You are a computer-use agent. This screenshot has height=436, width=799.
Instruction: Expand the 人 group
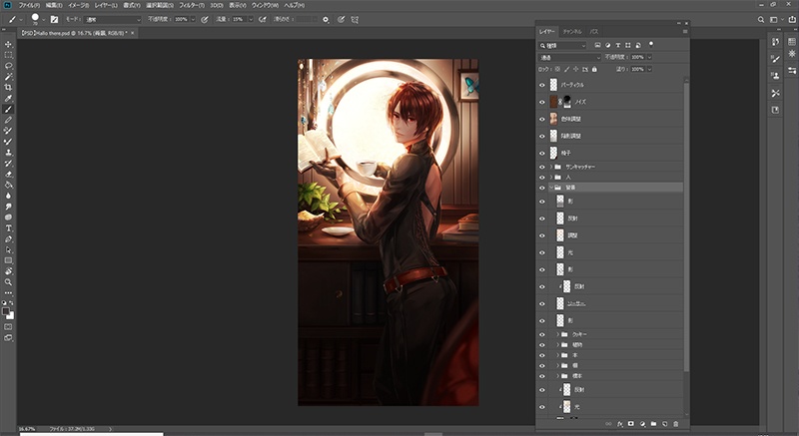click(551, 177)
